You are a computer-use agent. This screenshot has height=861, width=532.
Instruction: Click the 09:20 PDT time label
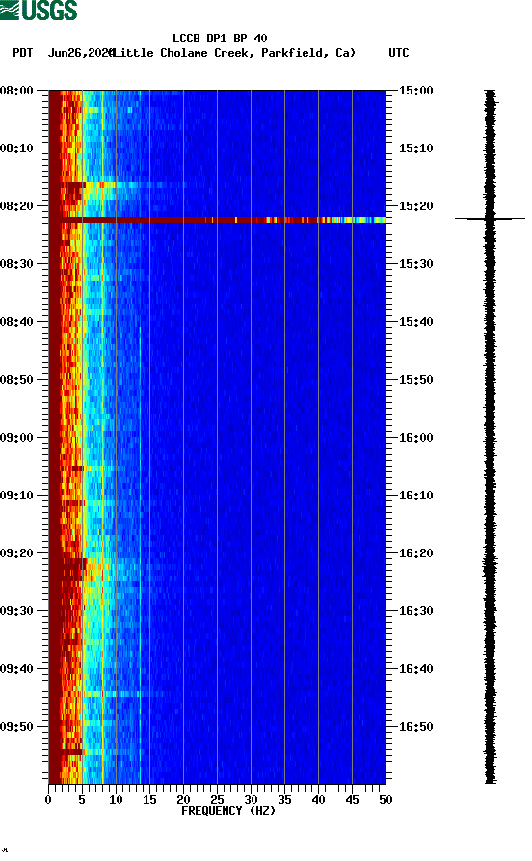click(16, 553)
